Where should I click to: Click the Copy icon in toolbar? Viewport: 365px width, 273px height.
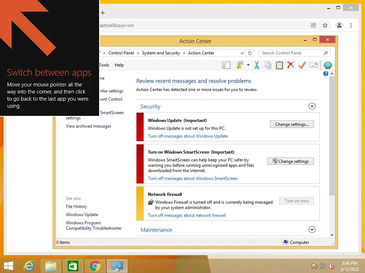point(268,65)
